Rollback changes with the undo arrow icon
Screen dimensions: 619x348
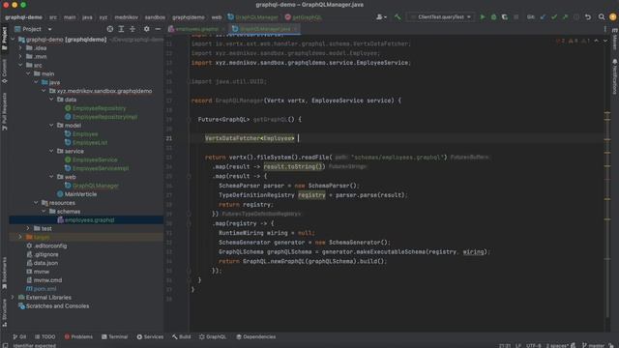coord(588,17)
